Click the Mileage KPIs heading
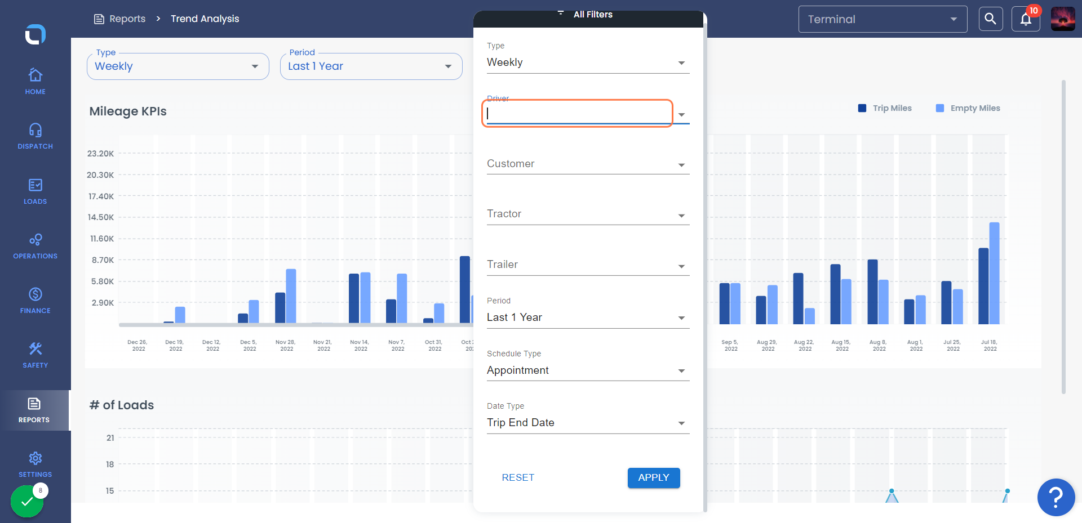The width and height of the screenshot is (1082, 523). pos(128,111)
